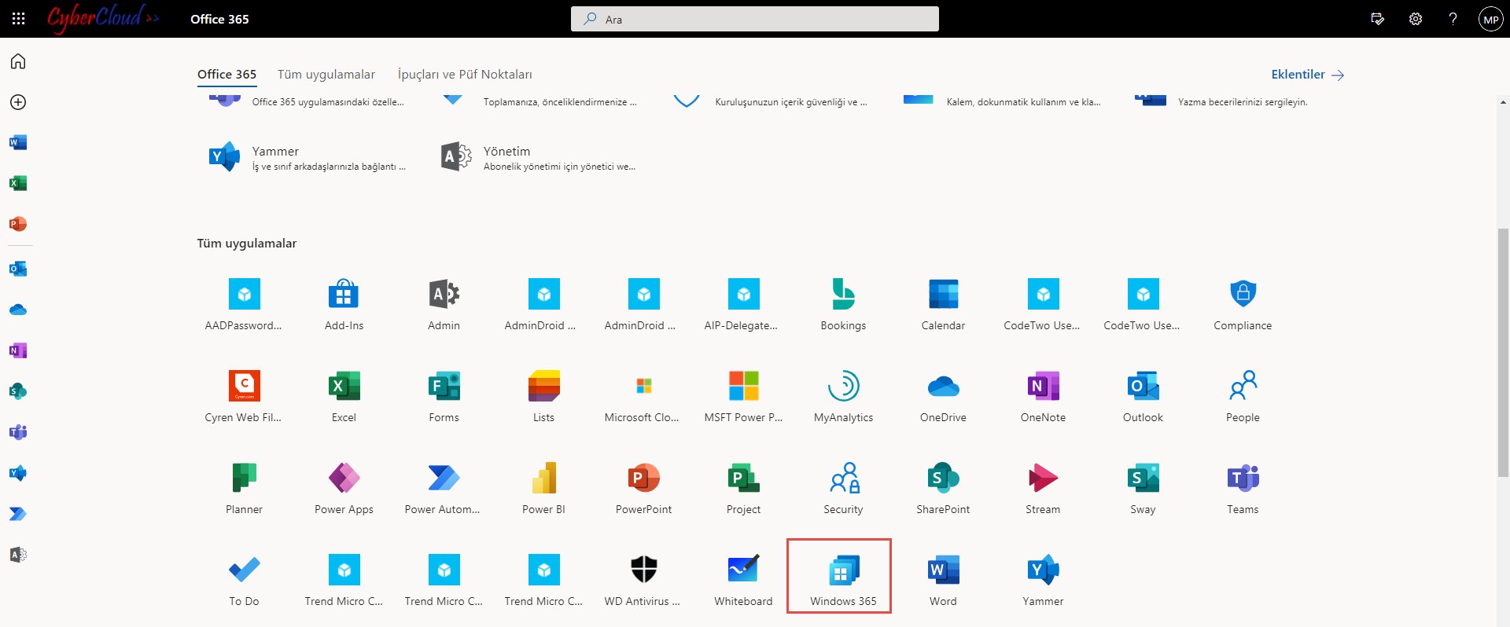Viewport: 1510px width, 627px height.
Task: Open the Yammer featured app card
Action: 307,157
